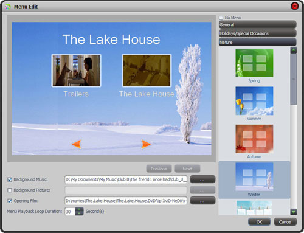Select the Summer menu template
The height and width of the screenshot is (233, 304).
[x=254, y=101]
